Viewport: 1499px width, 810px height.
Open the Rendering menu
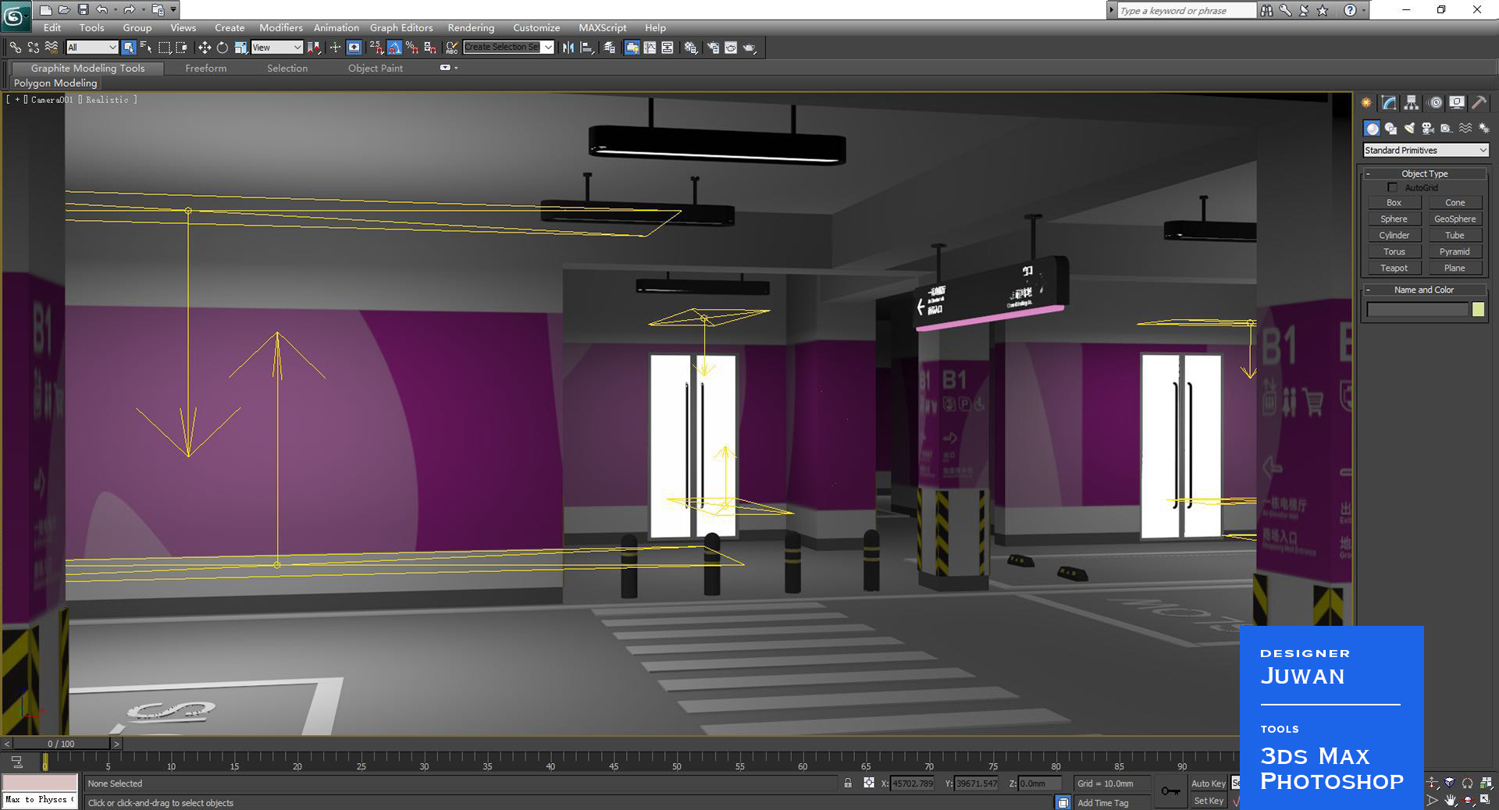tap(471, 28)
